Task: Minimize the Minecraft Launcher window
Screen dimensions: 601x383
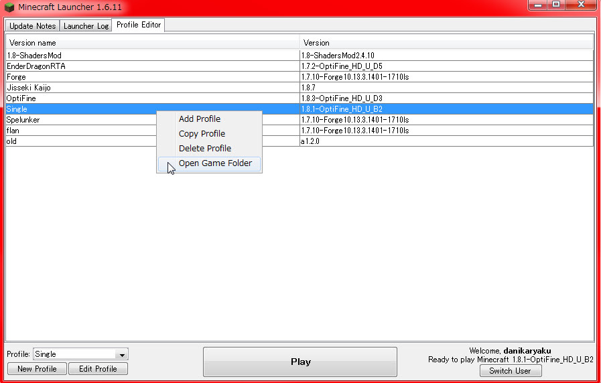Action: [x=538, y=5]
